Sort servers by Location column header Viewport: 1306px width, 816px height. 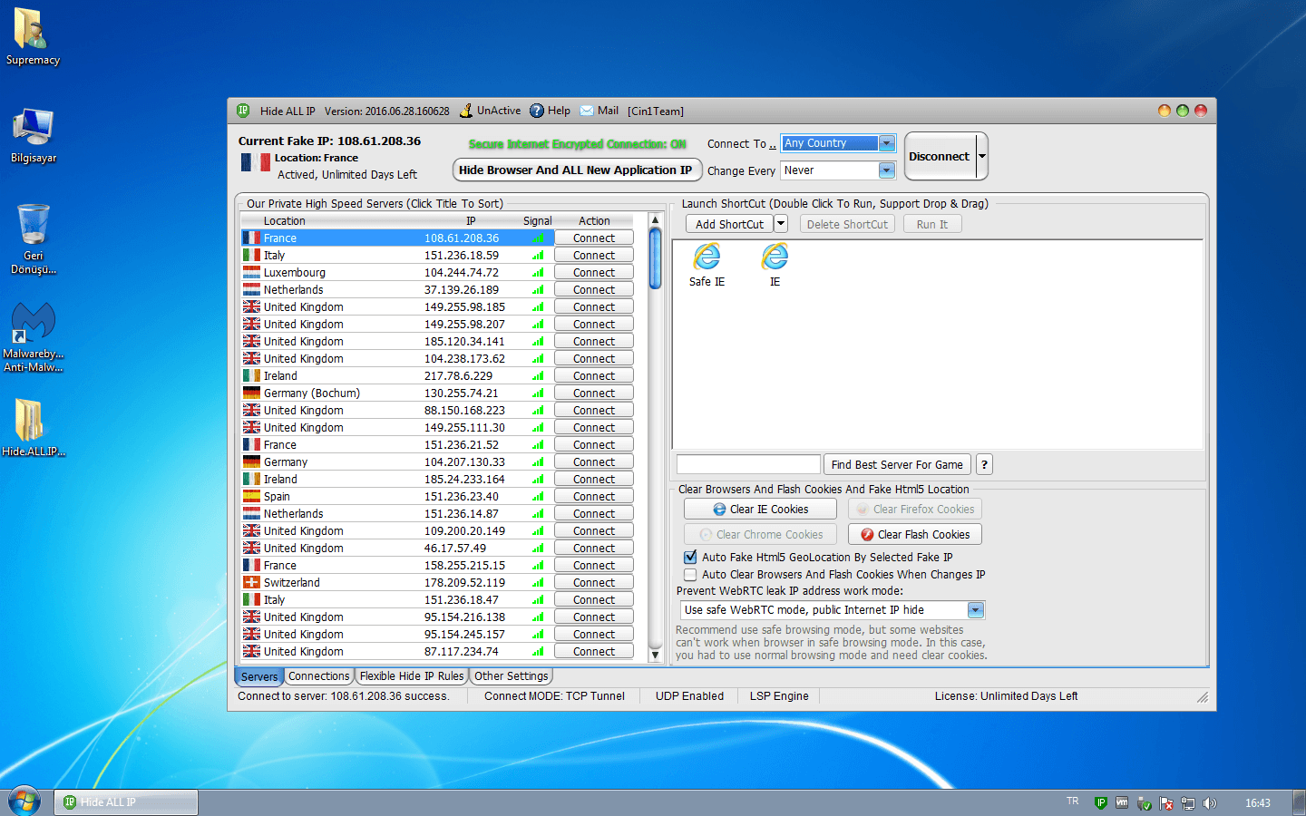[284, 220]
